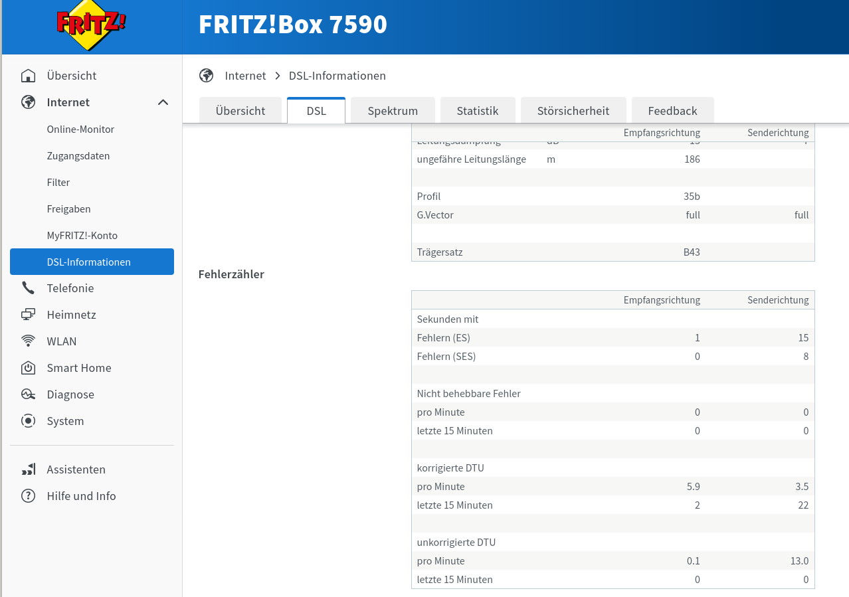The image size is (849, 597).
Task: Click Senderichtung header in Fehlerzähler table
Action: coord(778,299)
